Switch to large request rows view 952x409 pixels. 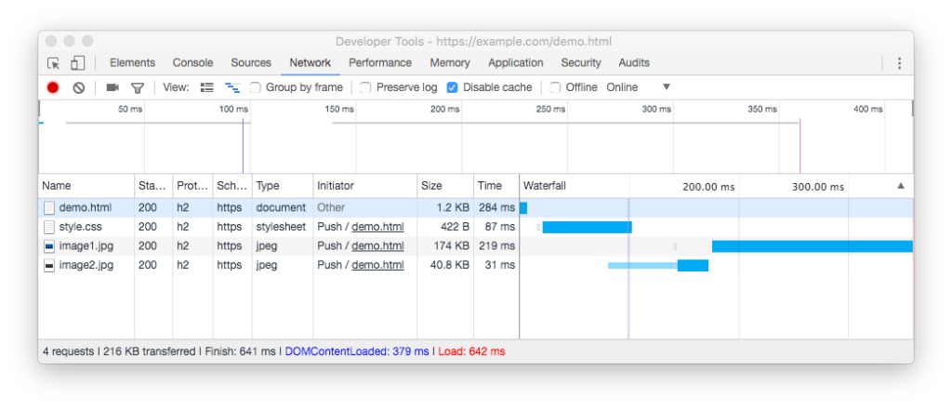pyautogui.click(x=207, y=87)
